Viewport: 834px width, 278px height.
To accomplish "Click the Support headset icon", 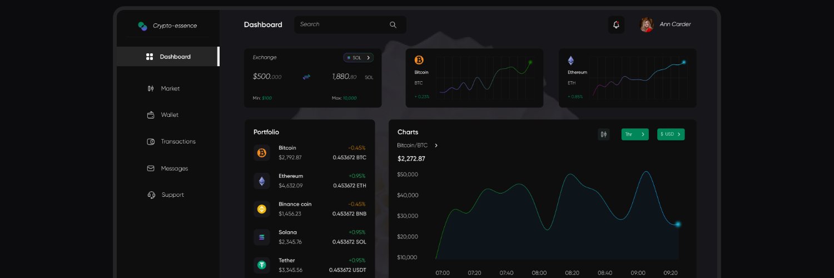I will click(x=151, y=195).
